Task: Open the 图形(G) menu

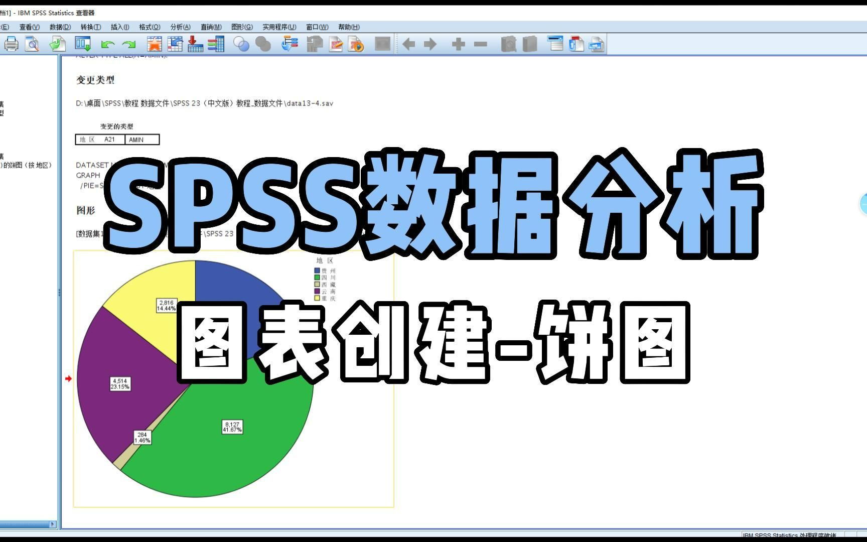Action: point(242,27)
